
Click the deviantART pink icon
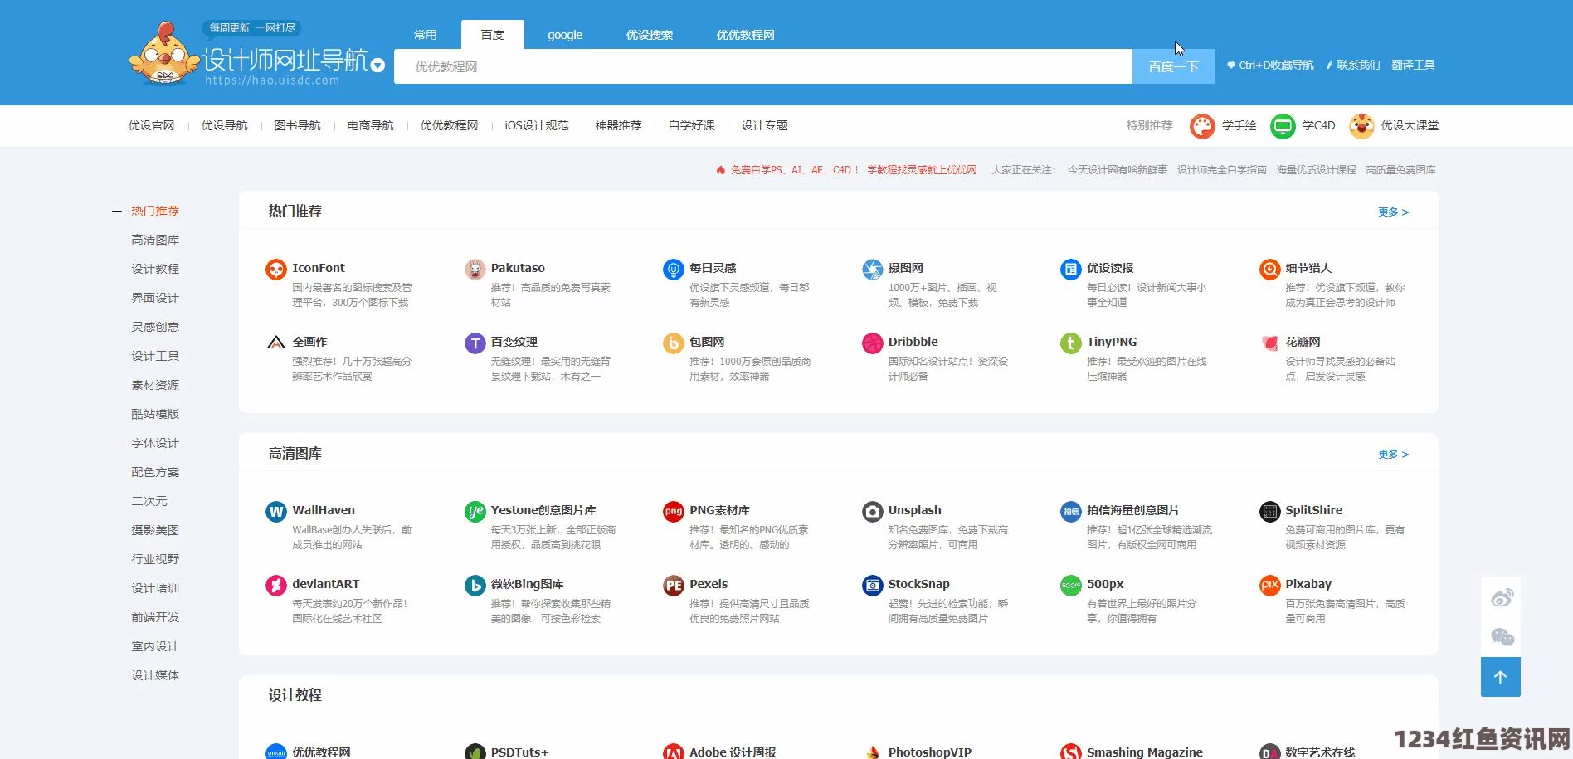(275, 585)
